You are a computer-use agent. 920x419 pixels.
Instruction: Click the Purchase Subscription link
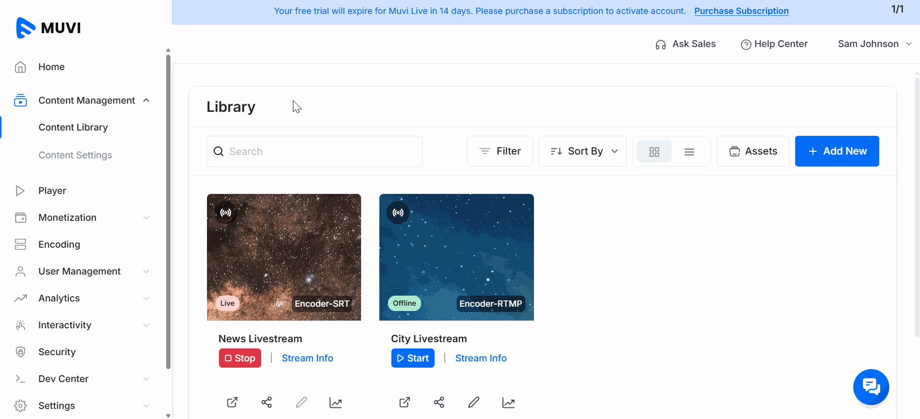pyautogui.click(x=741, y=11)
